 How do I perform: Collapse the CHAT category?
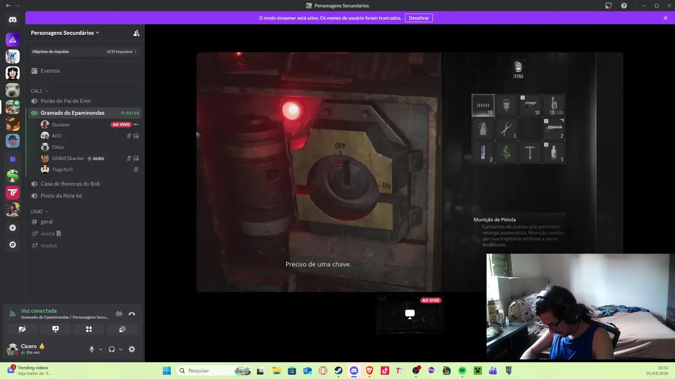pyautogui.click(x=39, y=212)
